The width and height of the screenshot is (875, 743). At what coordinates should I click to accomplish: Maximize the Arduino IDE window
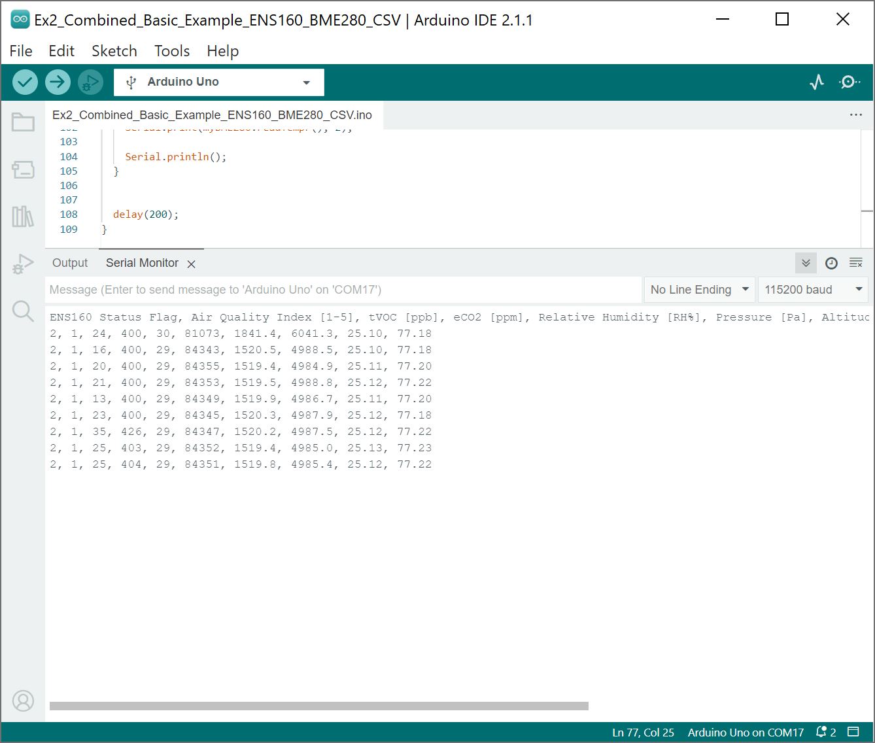pos(782,20)
